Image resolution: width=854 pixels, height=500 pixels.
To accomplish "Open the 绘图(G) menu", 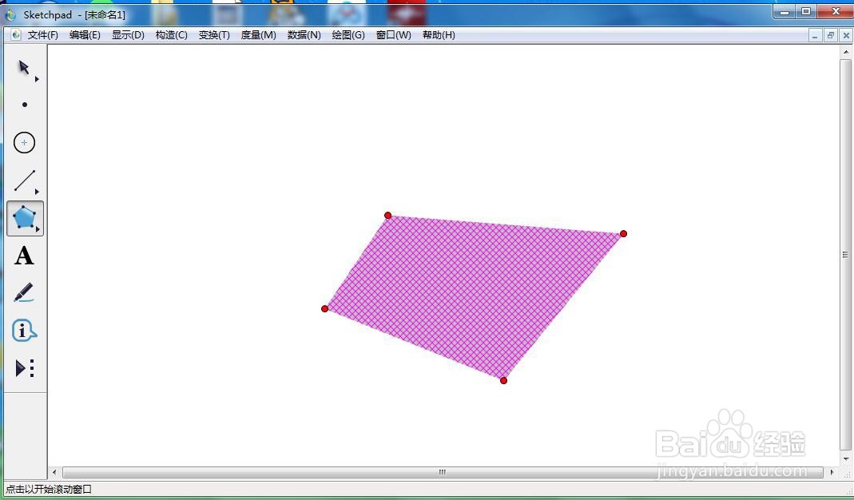I will (x=348, y=35).
